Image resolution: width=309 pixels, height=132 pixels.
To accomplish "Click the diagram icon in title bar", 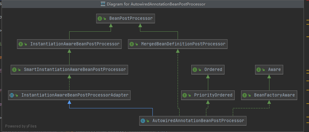I will 103,4.
